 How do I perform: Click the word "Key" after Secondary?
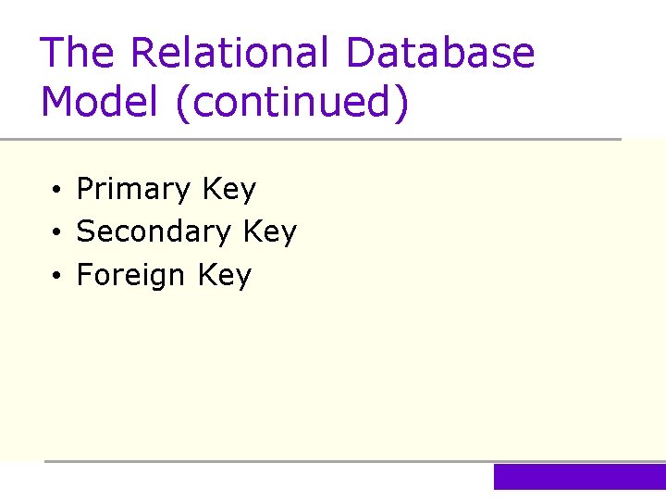coord(269,231)
